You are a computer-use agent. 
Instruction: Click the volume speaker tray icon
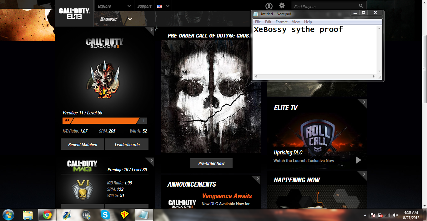click(395, 215)
